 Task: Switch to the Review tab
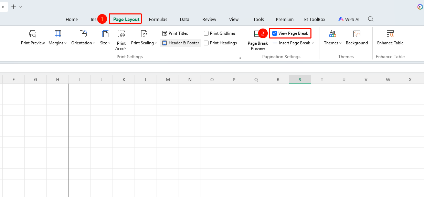[209, 19]
